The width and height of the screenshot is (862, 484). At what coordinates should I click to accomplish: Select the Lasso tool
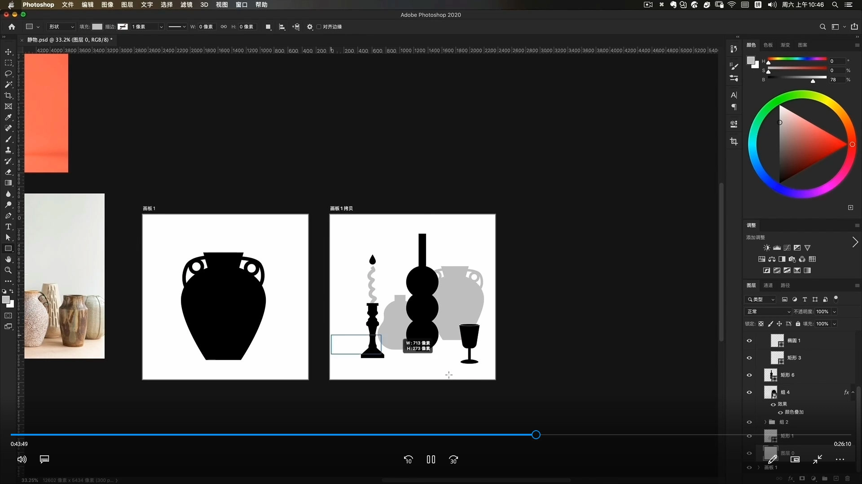(x=8, y=73)
